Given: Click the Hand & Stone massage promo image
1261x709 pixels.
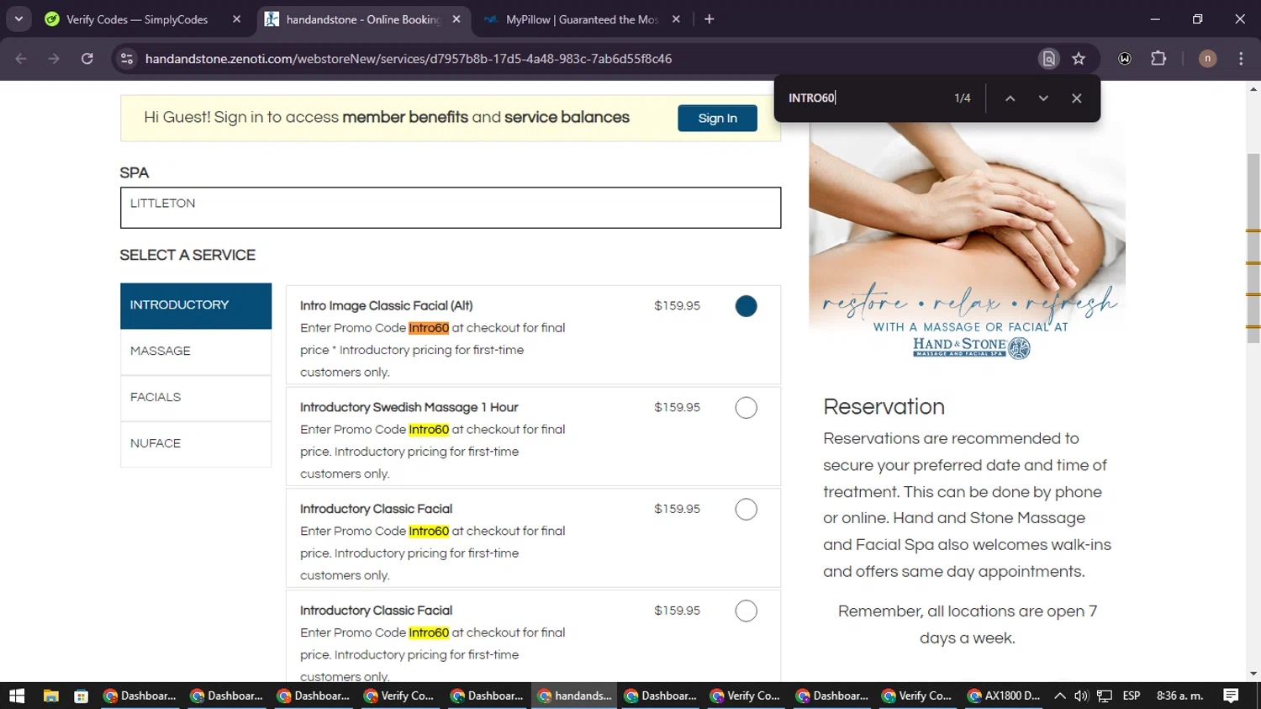Looking at the screenshot, I should click(967, 244).
